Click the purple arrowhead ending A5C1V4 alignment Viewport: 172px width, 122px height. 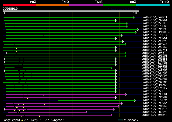tap(87, 112)
